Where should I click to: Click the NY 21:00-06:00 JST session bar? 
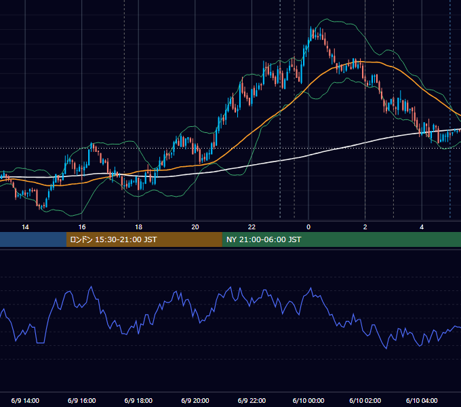click(341, 239)
